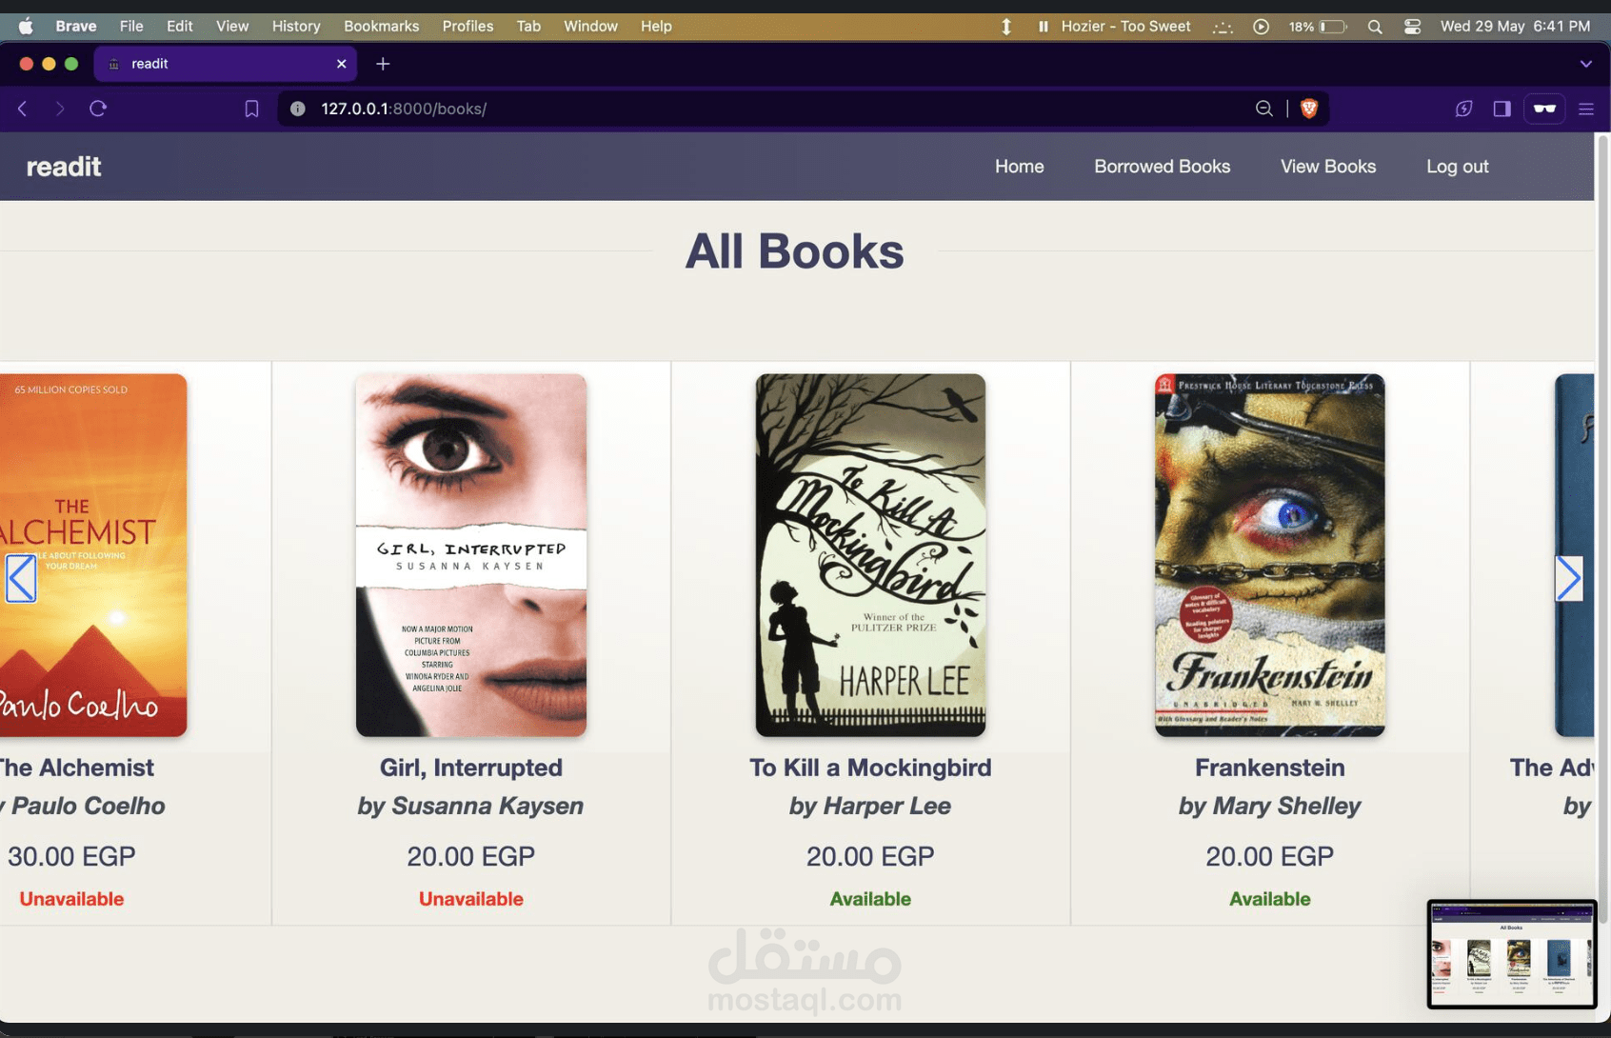This screenshot has width=1611, height=1038.
Task: Slide carousel to previous books
Action: (x=21, y=578)
